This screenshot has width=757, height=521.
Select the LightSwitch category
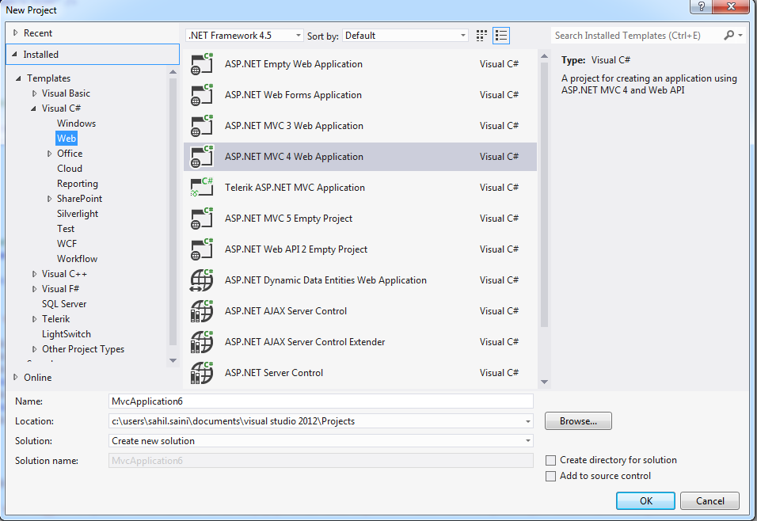pos(67,333)
